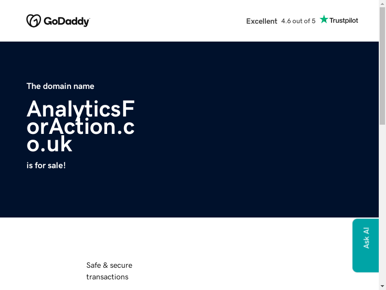This screenshot has height=290, width=386.
Task: Click the AnalyticsForAction.co.uk domain heading
Action: pyautogui.click(x=81, y=127)
